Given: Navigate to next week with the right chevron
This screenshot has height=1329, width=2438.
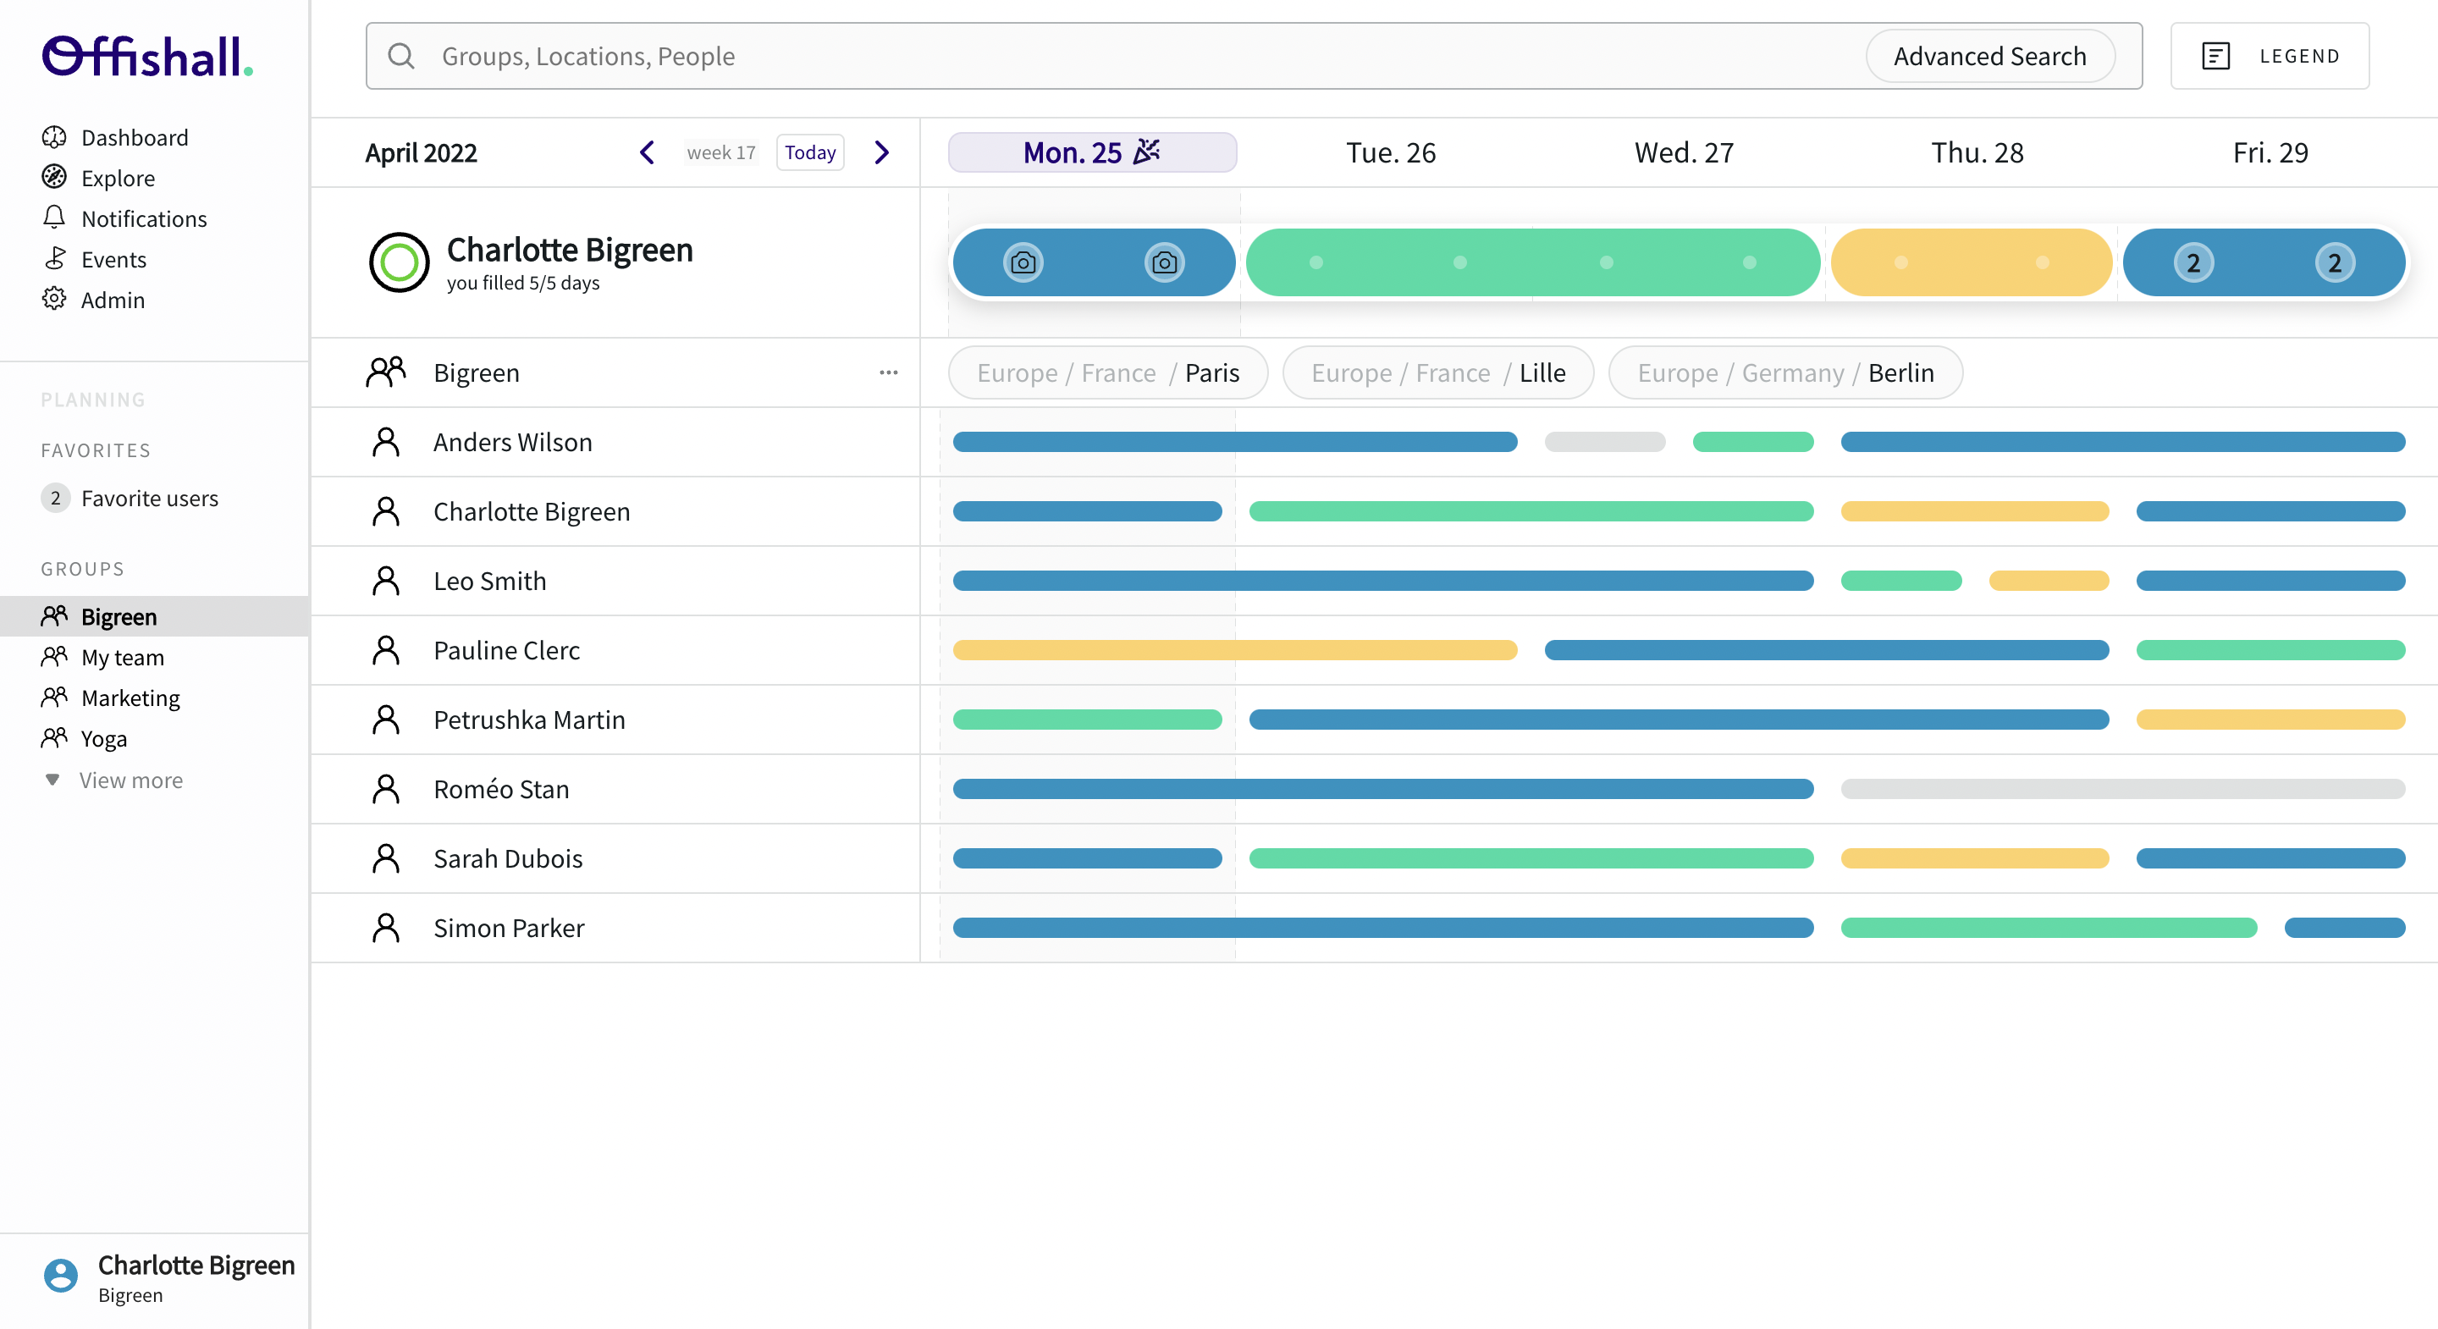Looking at the screenshot, I should pos(881,152).
